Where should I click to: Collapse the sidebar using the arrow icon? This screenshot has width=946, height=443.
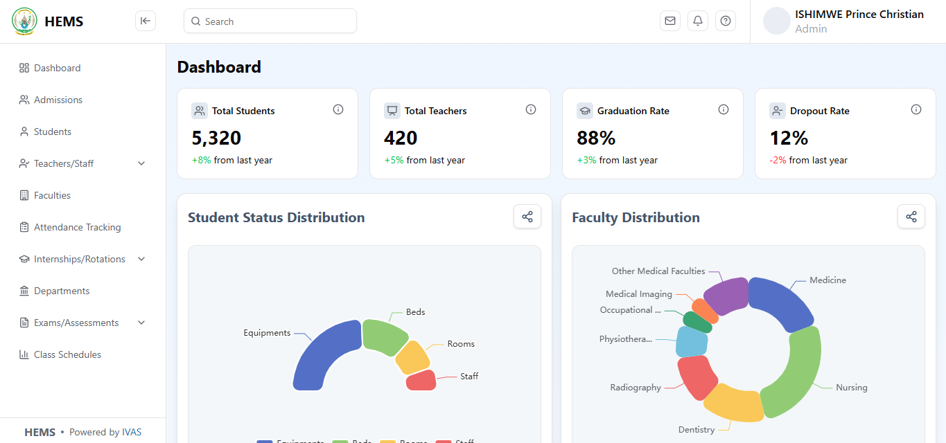tap(146, 21)
